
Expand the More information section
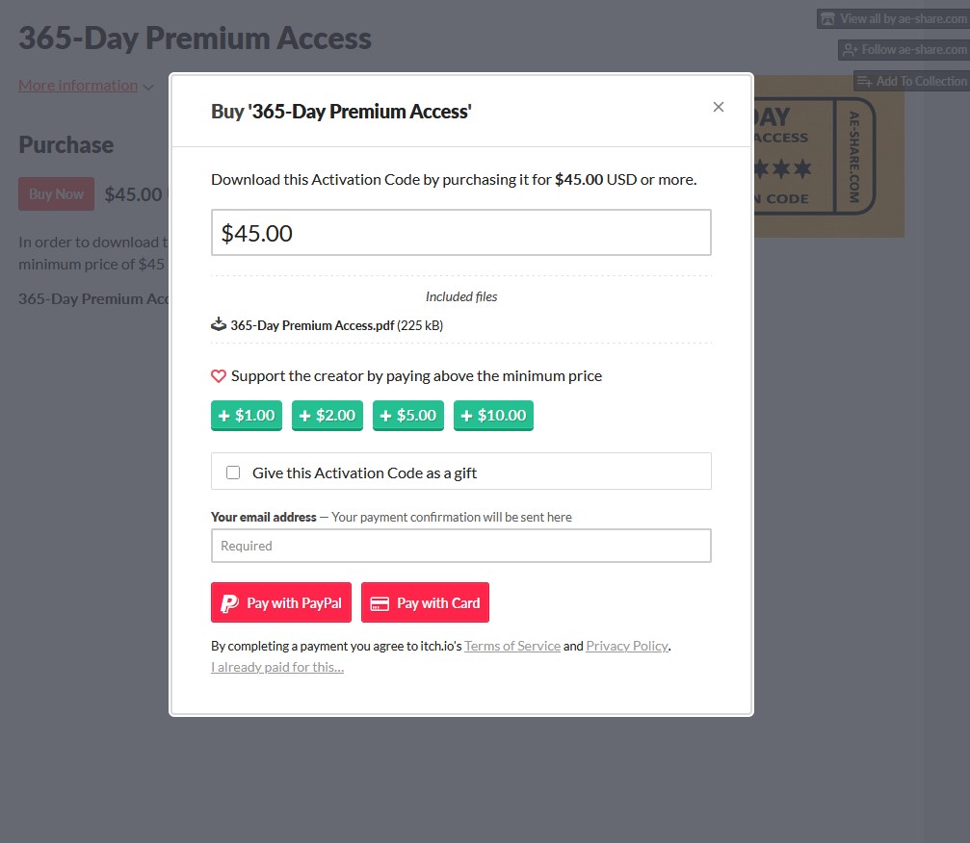(85, 86)
